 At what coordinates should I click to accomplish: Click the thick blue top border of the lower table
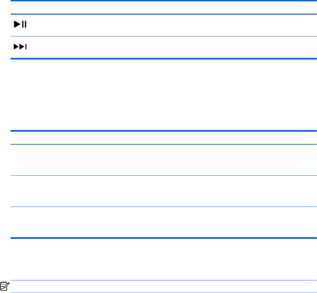pos(163,131)
